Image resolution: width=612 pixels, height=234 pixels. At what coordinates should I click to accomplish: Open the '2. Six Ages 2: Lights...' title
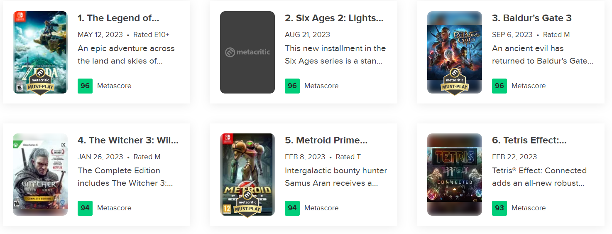tap(334, 18)
